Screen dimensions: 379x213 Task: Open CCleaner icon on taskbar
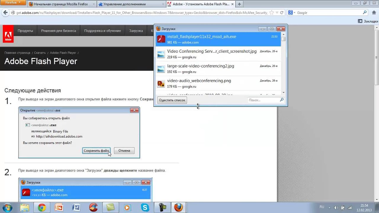[93, 208]
